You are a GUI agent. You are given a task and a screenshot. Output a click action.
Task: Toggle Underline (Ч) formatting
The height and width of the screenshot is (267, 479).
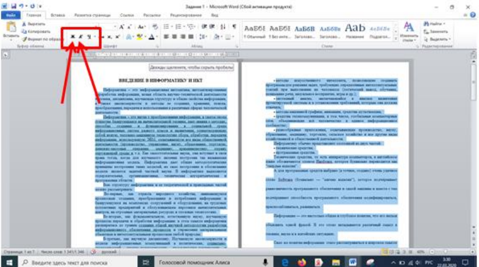click(x=88, y=37)
